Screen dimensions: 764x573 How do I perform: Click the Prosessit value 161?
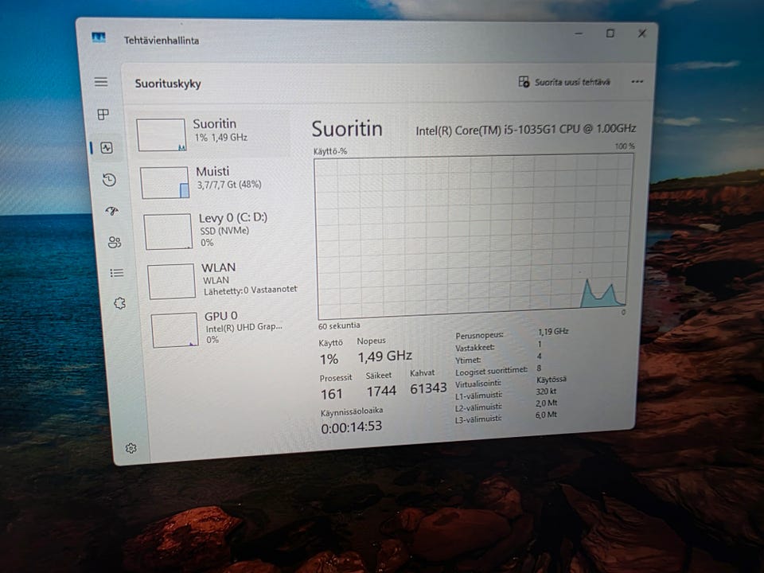[331, 394]
